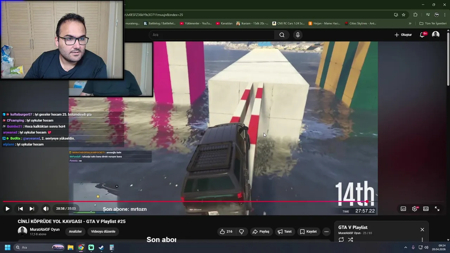
Task: Click the video title text
Action: [72, 221]
